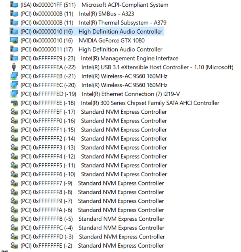Screen dimensions: 241x252
Task: Click the controller icon for NVM Express at IRQ -4
Action: (14, 228)
